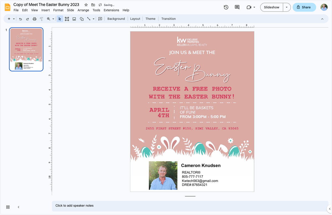Open the Tools menu
Screen dimensions: 332x215
96,10
